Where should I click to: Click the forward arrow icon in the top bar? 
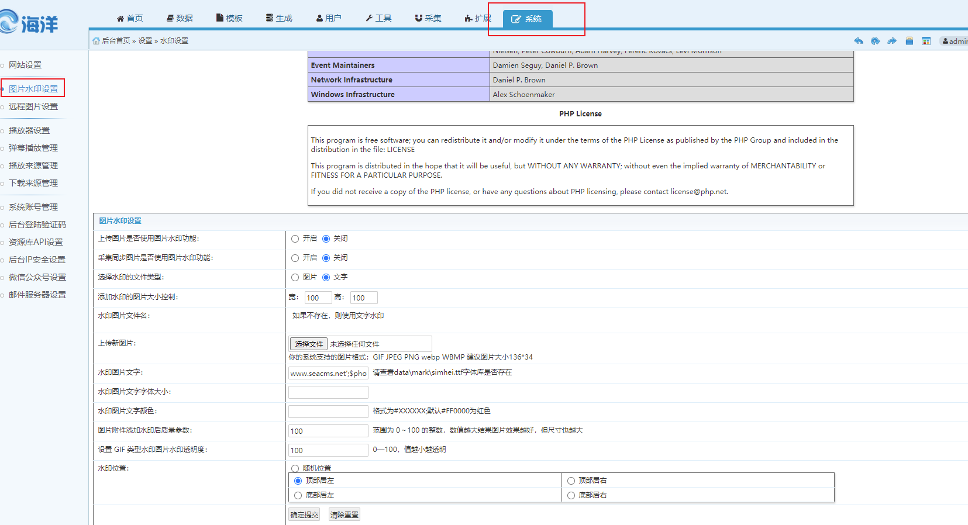pos(892,41)
